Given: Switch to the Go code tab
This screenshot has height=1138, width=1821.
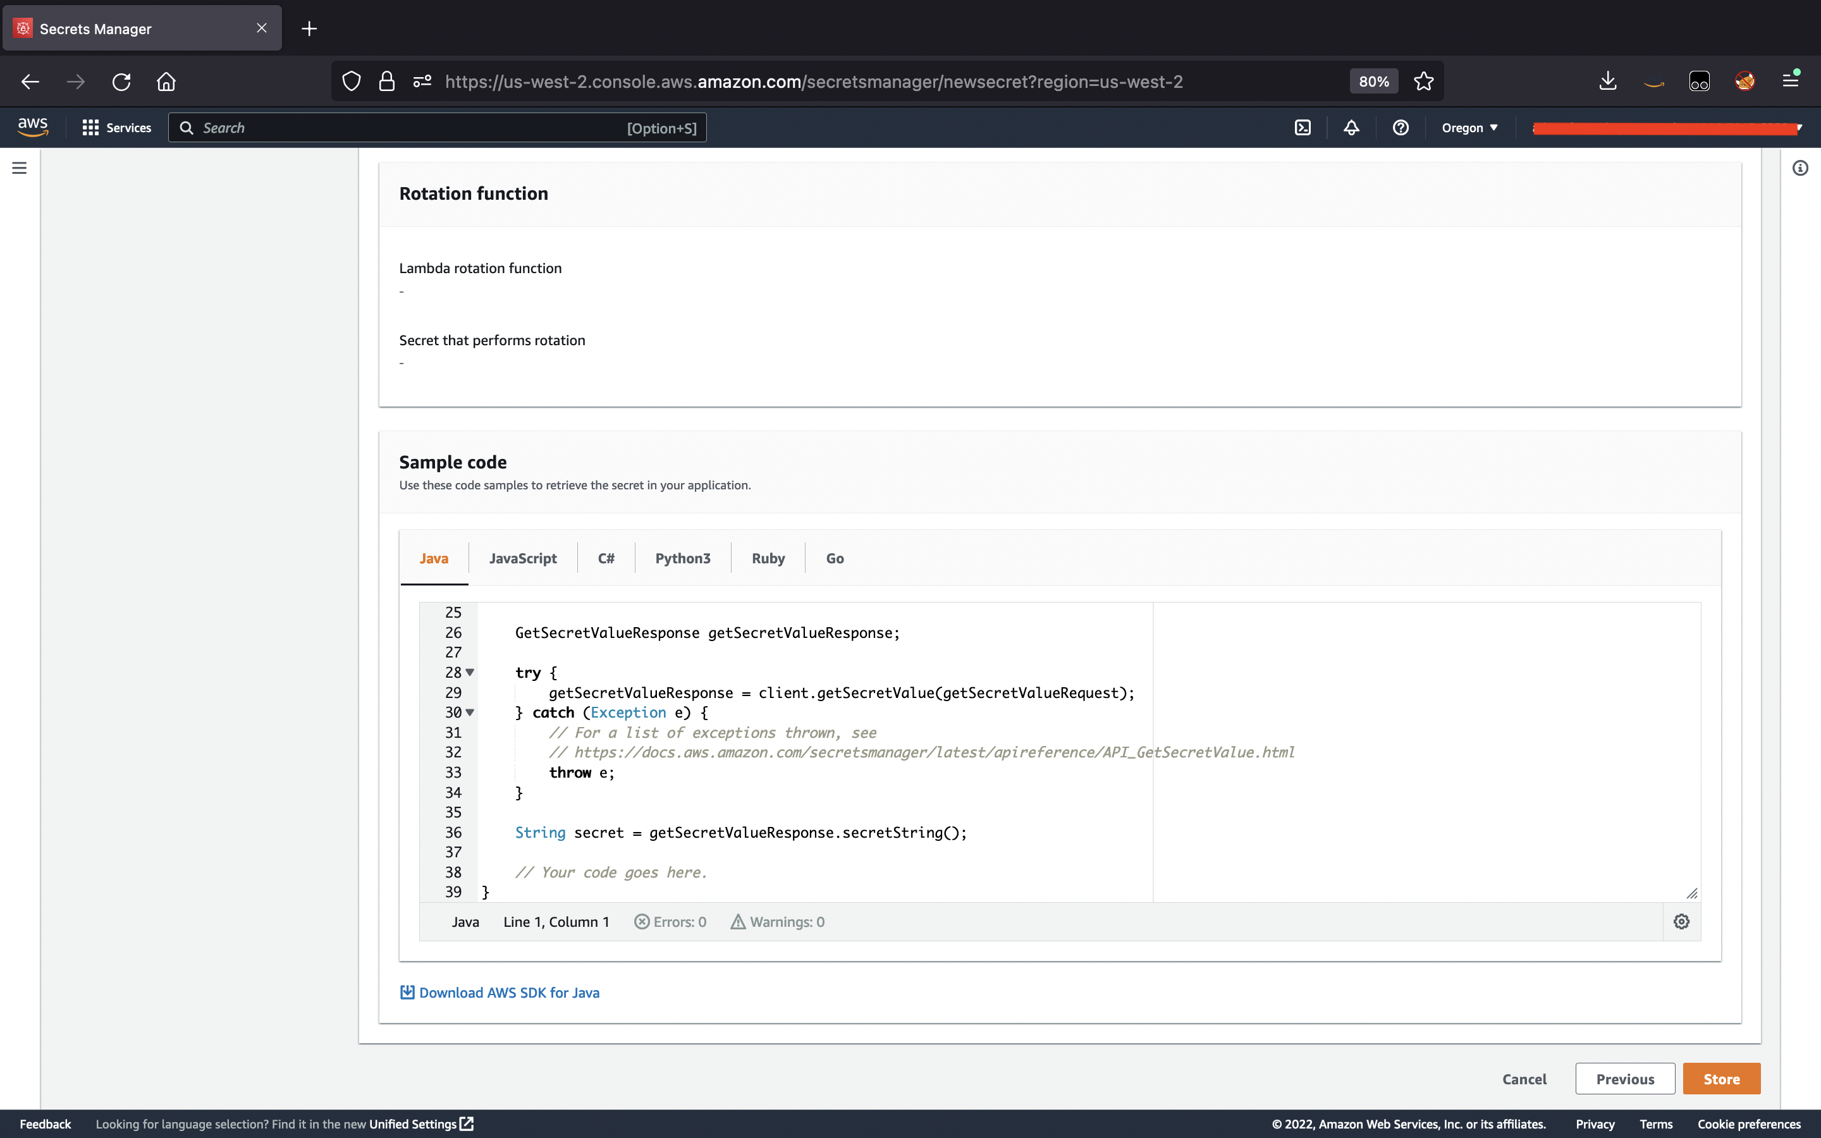Looking at the screenshot, I should 835,558.
